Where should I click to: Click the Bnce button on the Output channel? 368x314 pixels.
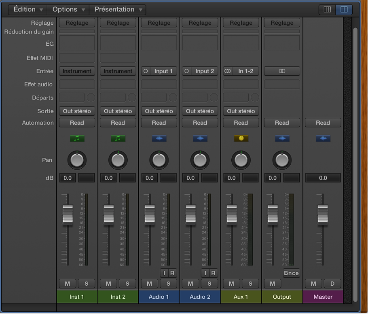[x=291, y=273]
